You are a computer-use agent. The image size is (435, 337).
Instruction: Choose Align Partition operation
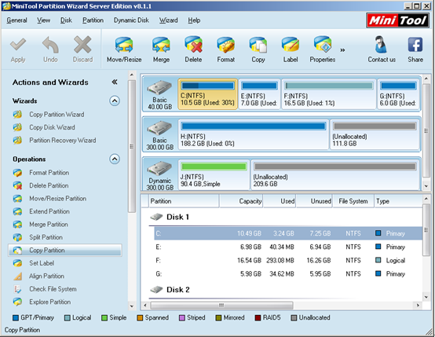point(46,276)
